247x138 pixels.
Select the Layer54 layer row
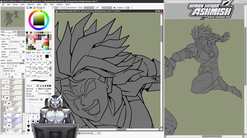[13, 120]
